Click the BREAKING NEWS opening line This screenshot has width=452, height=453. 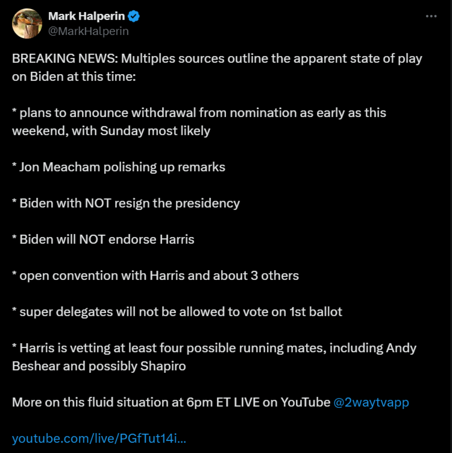pos(217,58)
